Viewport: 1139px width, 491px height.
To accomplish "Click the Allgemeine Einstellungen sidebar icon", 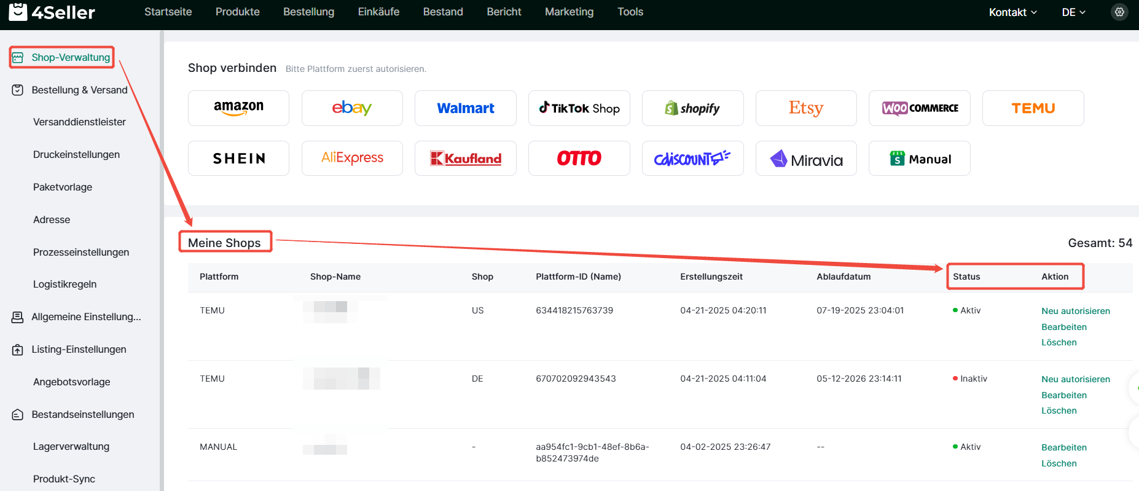I will pyautogui.click(x=18, y=317).
